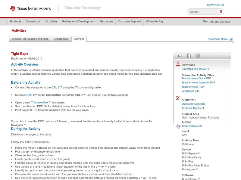Click the Before the Activity heading

26,82
